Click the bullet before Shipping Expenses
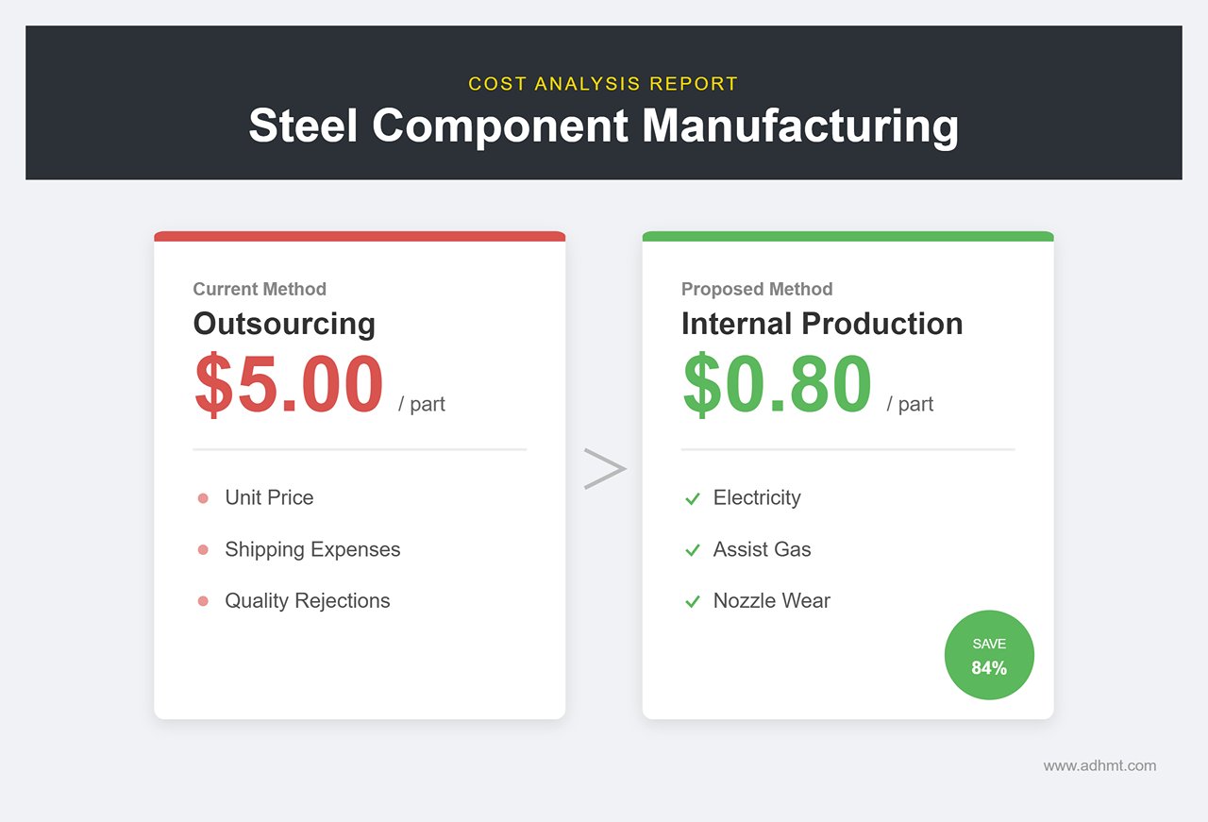This screenshot has width=1208, height=822. click(x=203, y=550)
